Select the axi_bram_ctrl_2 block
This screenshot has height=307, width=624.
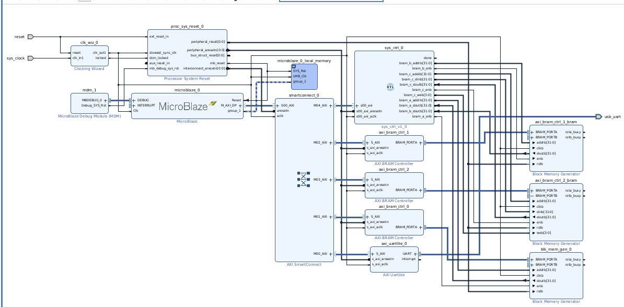[x=394, y=185]
